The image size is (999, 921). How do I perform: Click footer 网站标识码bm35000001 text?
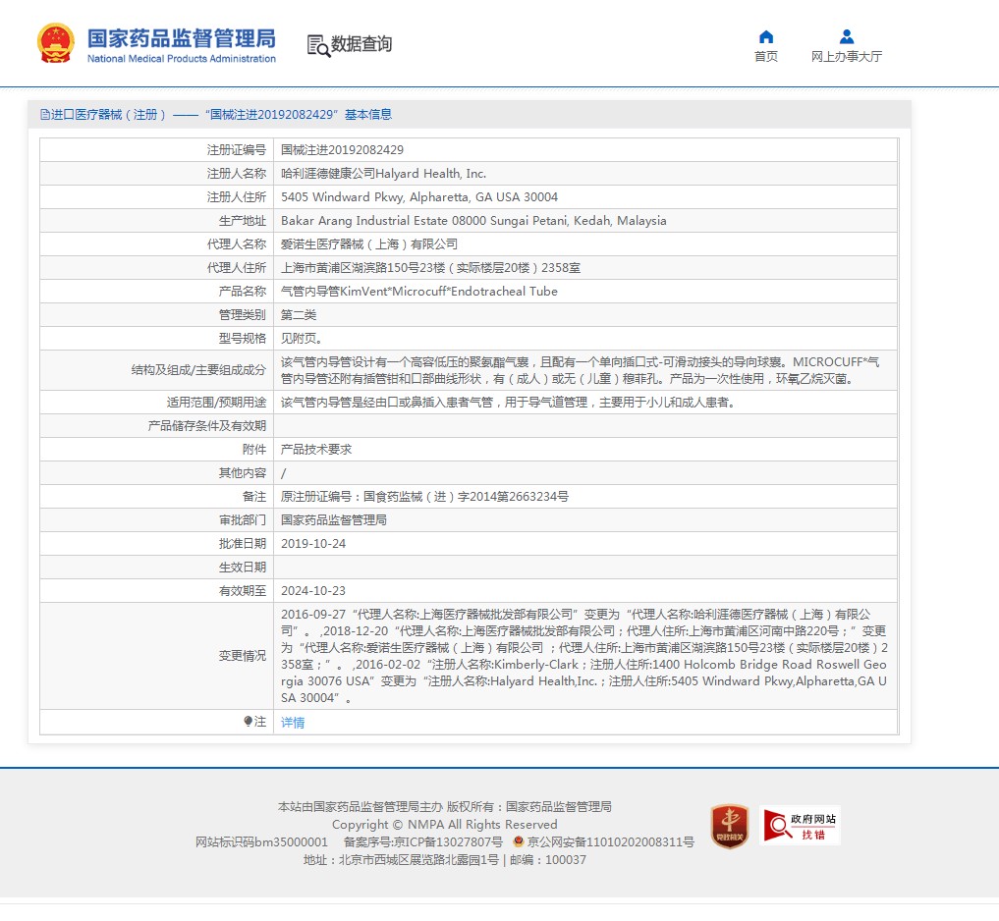[262, 842]
